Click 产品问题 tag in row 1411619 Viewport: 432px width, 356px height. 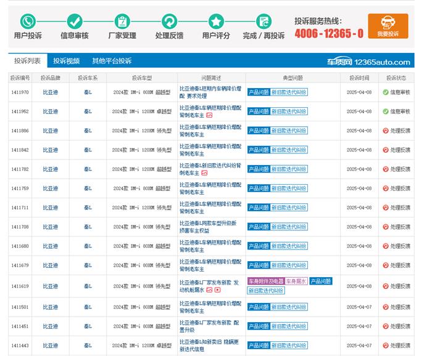(x=321, y=281)
